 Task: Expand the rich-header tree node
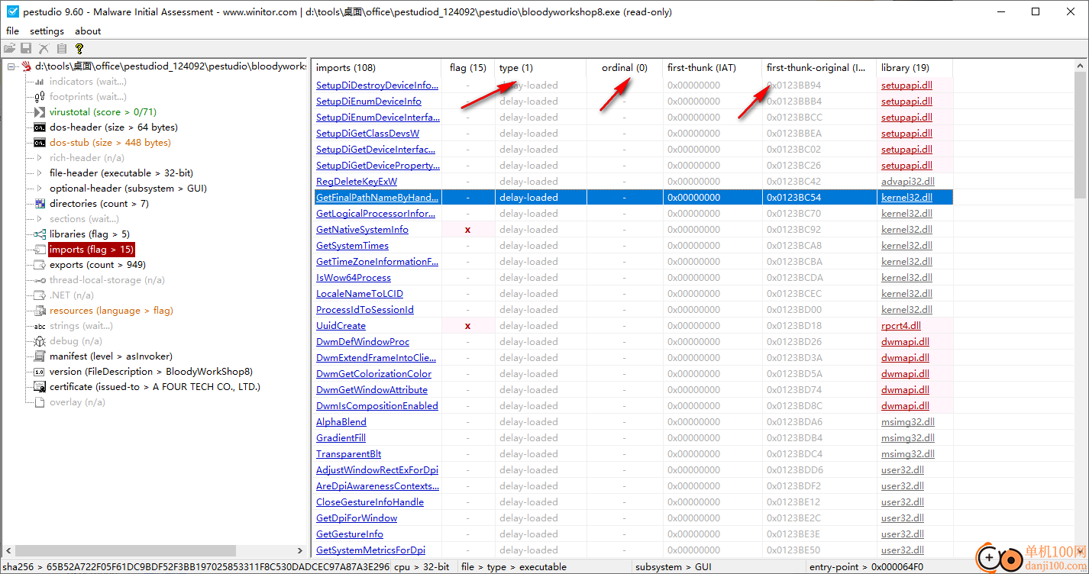pos(40,158)
